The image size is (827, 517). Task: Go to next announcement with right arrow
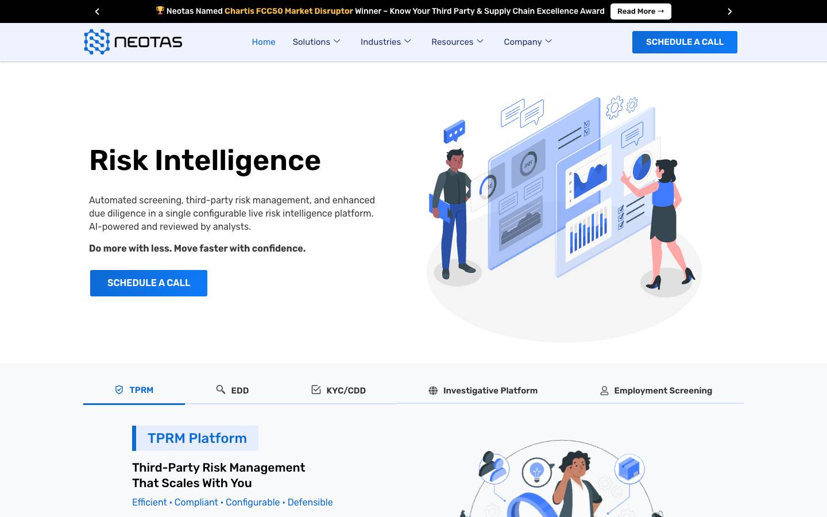pos(730,11)
